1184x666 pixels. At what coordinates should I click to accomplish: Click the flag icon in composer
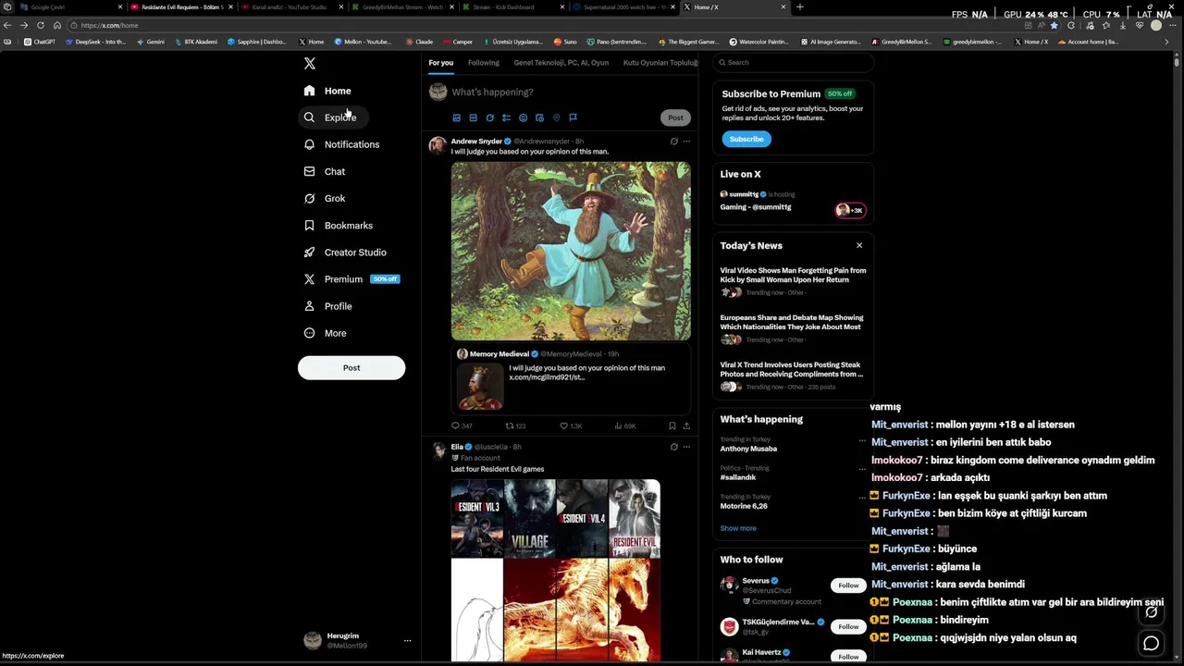(x=573, y=117)
